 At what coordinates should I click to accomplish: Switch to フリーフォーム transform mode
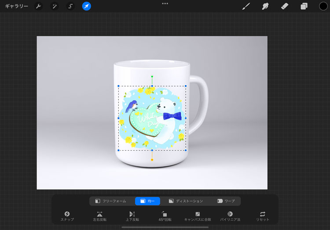click(x=111, y=201)
